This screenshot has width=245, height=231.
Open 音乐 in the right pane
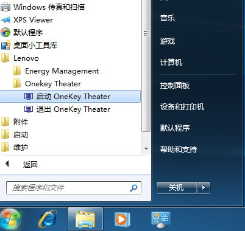[168, 18]
